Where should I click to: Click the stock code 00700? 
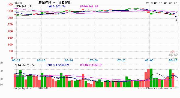(x=17, y=3)
